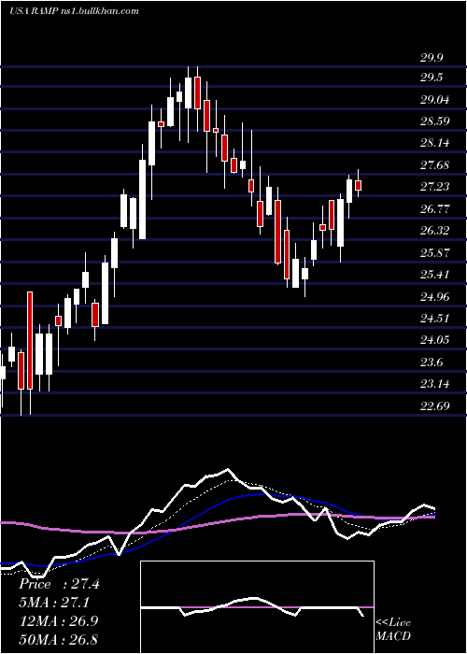The height and width of the screenshot is (654, 467).
Task: Click the 24.05 price axis label
Action: pos(434,340)
